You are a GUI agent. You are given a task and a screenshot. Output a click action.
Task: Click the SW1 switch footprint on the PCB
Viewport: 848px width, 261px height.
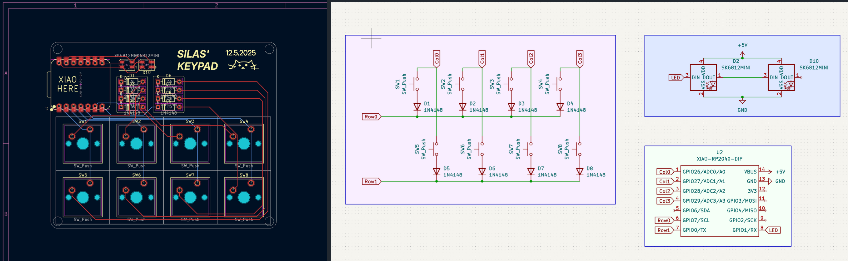(x=82, y=144)
